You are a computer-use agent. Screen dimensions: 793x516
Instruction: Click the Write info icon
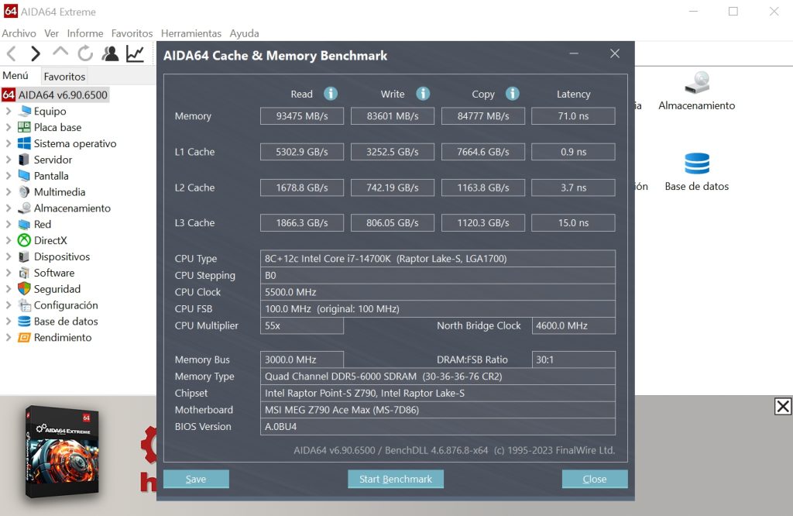(x=423, y=94)
